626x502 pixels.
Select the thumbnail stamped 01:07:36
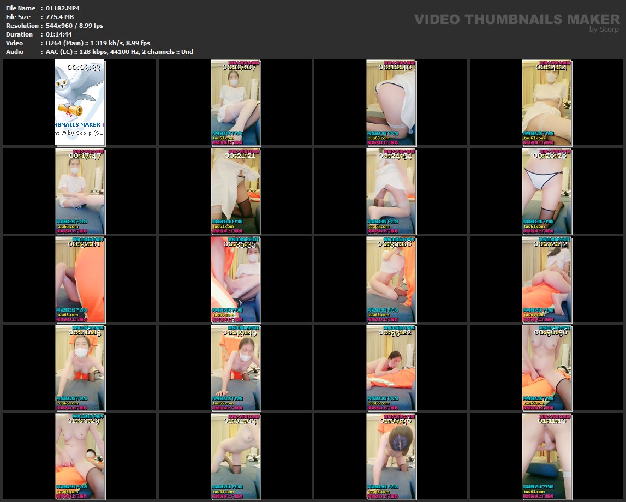coord(391,457)
